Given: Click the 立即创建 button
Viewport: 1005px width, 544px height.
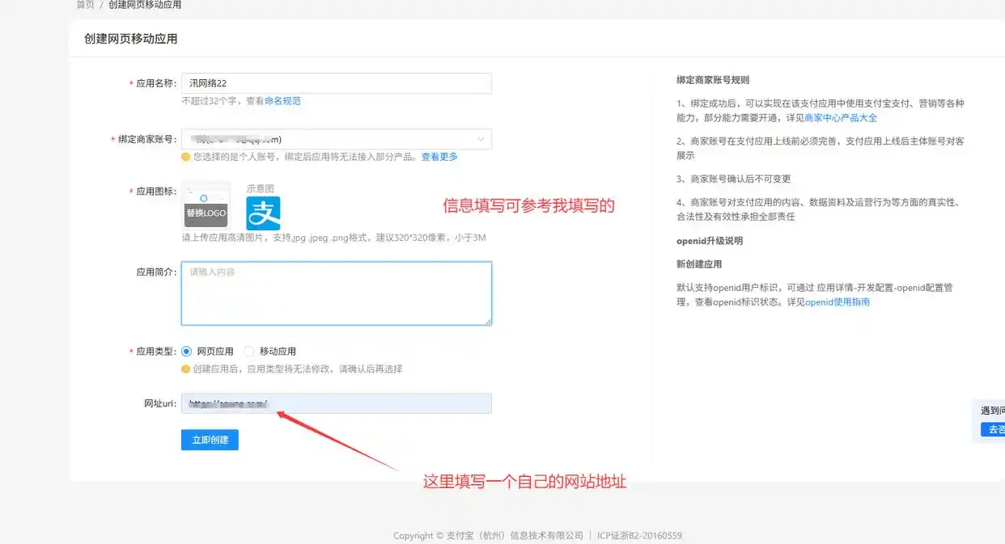Looking at the screenshot, I should pos(210,440).
